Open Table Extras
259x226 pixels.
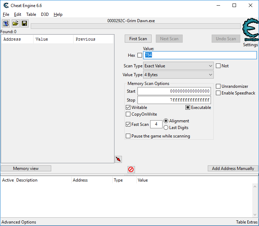click(x=247, y=222)
